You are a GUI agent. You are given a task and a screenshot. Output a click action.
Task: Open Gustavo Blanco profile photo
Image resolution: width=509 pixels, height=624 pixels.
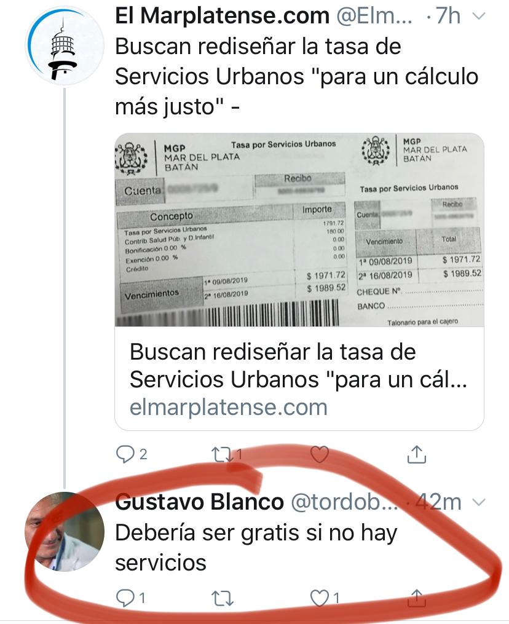[x=64, y=532]
